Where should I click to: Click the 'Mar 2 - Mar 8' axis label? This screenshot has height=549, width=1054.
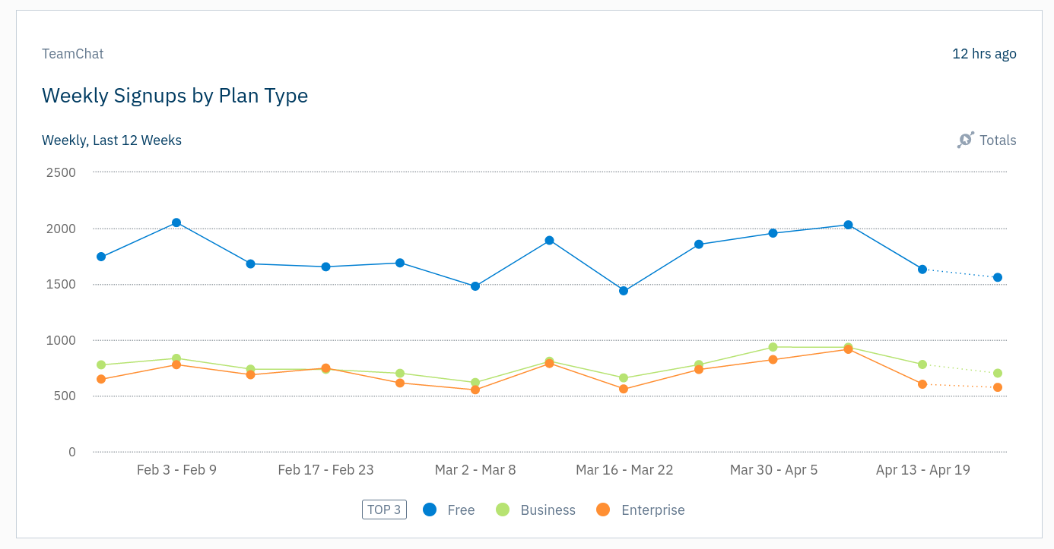click(x=475, y=470)
